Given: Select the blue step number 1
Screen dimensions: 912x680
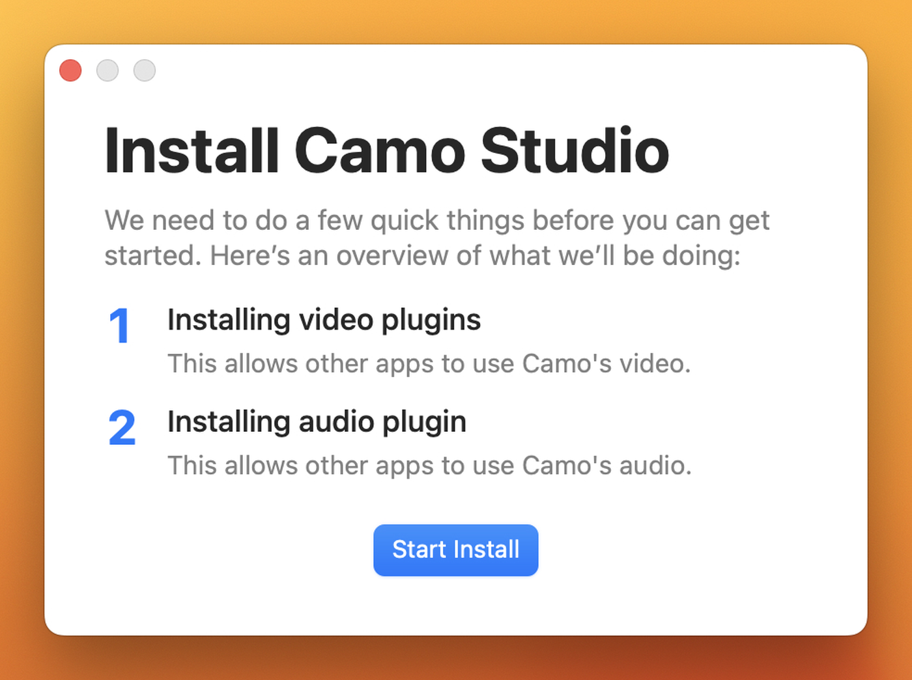Looking at the screenshot, I should (120, 326).
